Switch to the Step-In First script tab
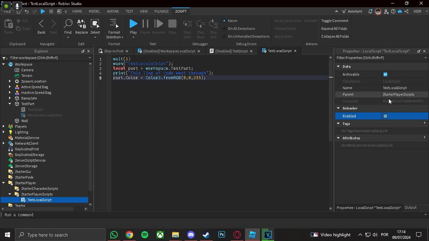The height and width of the screenshot is (241, 429). (114, 51)
